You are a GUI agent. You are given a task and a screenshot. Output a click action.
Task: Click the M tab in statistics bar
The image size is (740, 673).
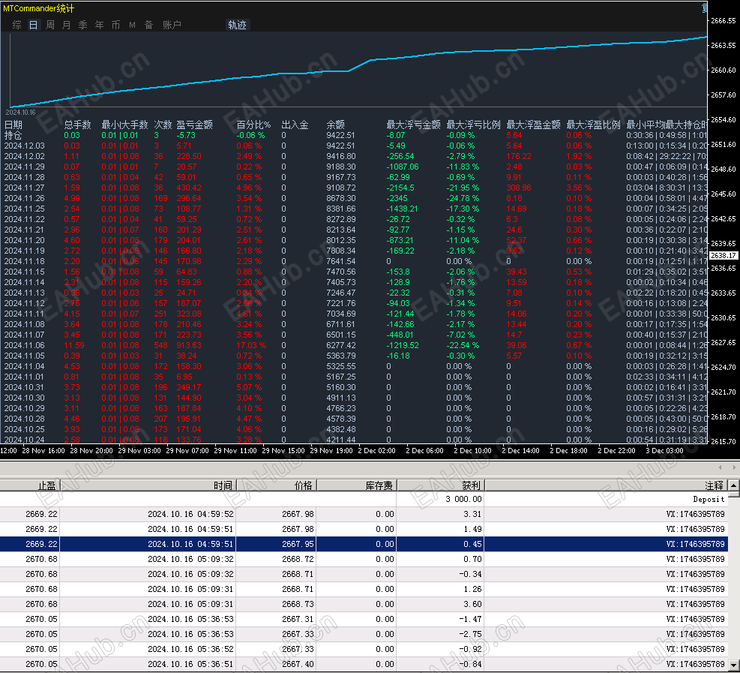[132, 25]
